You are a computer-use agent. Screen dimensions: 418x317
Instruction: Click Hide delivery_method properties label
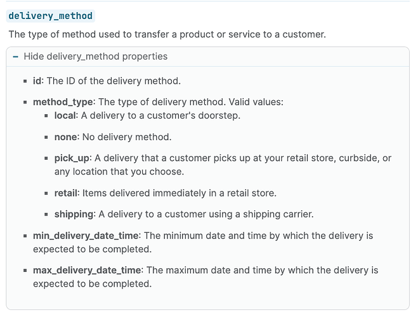(96, 56)
